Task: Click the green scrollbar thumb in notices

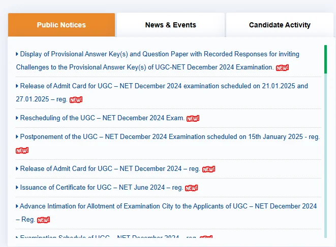Action: coord(325,59)
